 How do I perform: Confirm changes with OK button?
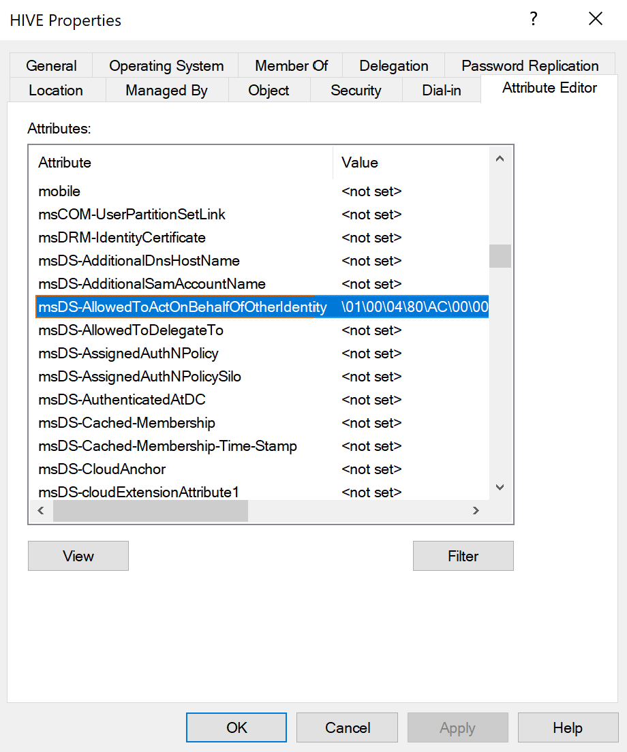click(236, 727)
